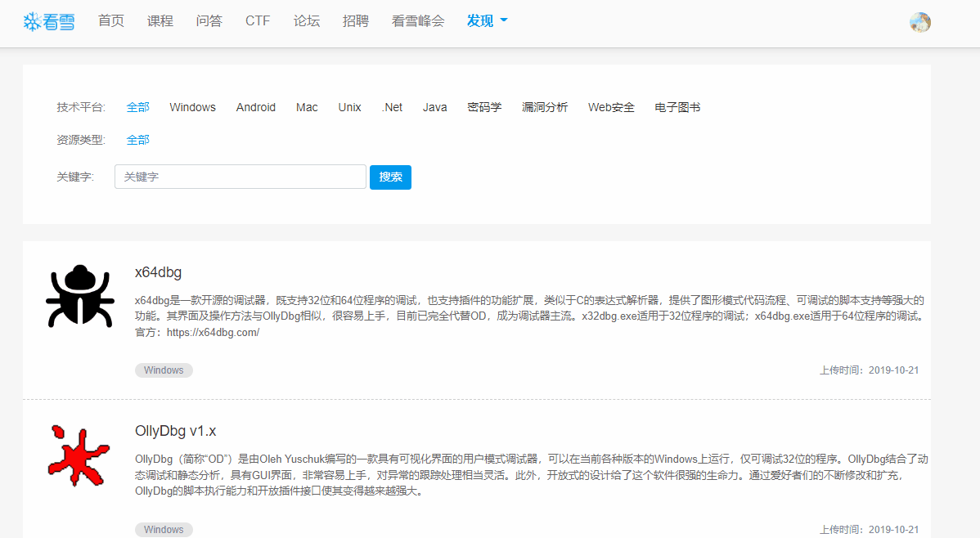Click the blue 搜索 button
Image resolution: width=980 pixels, height=538 pixels.
[x=391, y=177]
